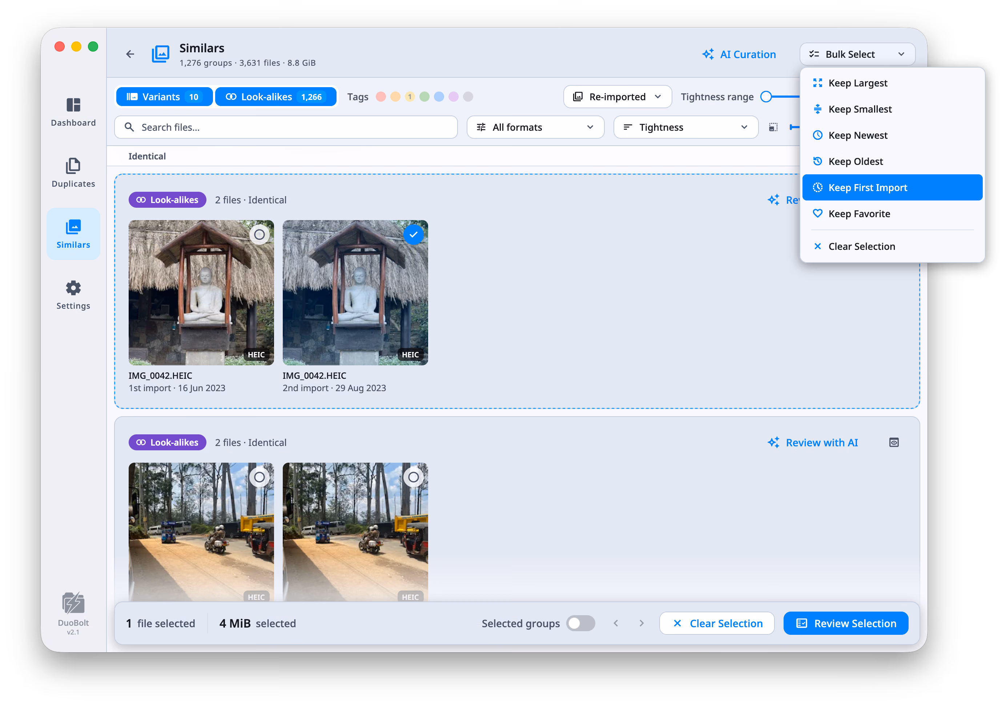Screen dimensions: 1006x706
Task: Click the '1st import · 16 Jun 2023' caption
Action: point(177,388)
